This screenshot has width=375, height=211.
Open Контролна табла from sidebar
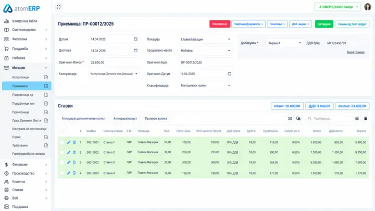point(24,21)
